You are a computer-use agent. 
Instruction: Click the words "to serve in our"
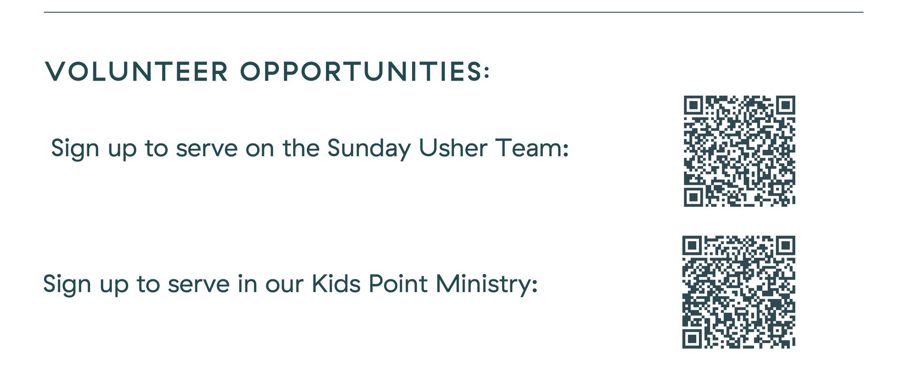(220, 284)
